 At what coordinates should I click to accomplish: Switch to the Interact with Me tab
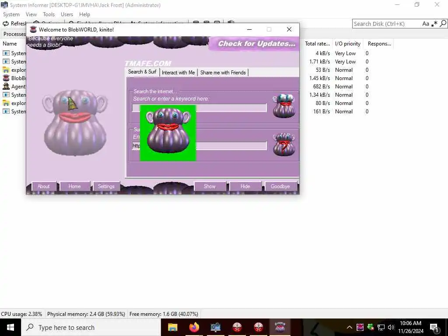[x=178, y=73]
